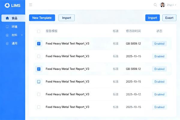Click the blue Import button beside Export
180x120 pixels.
coord(152,18)
